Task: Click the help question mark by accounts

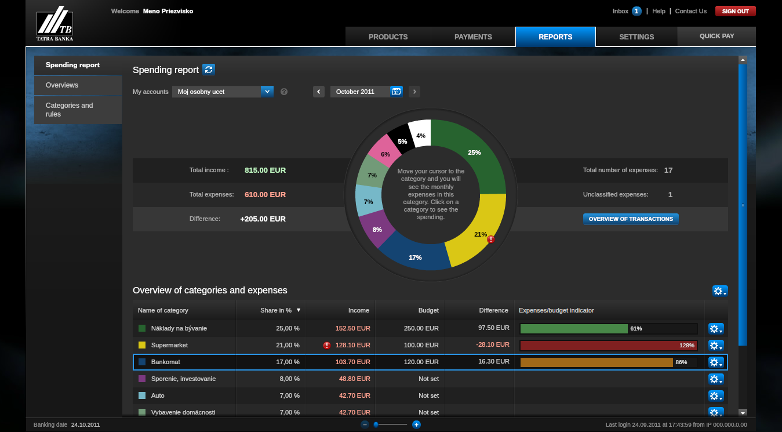Action: coord(284,92)
